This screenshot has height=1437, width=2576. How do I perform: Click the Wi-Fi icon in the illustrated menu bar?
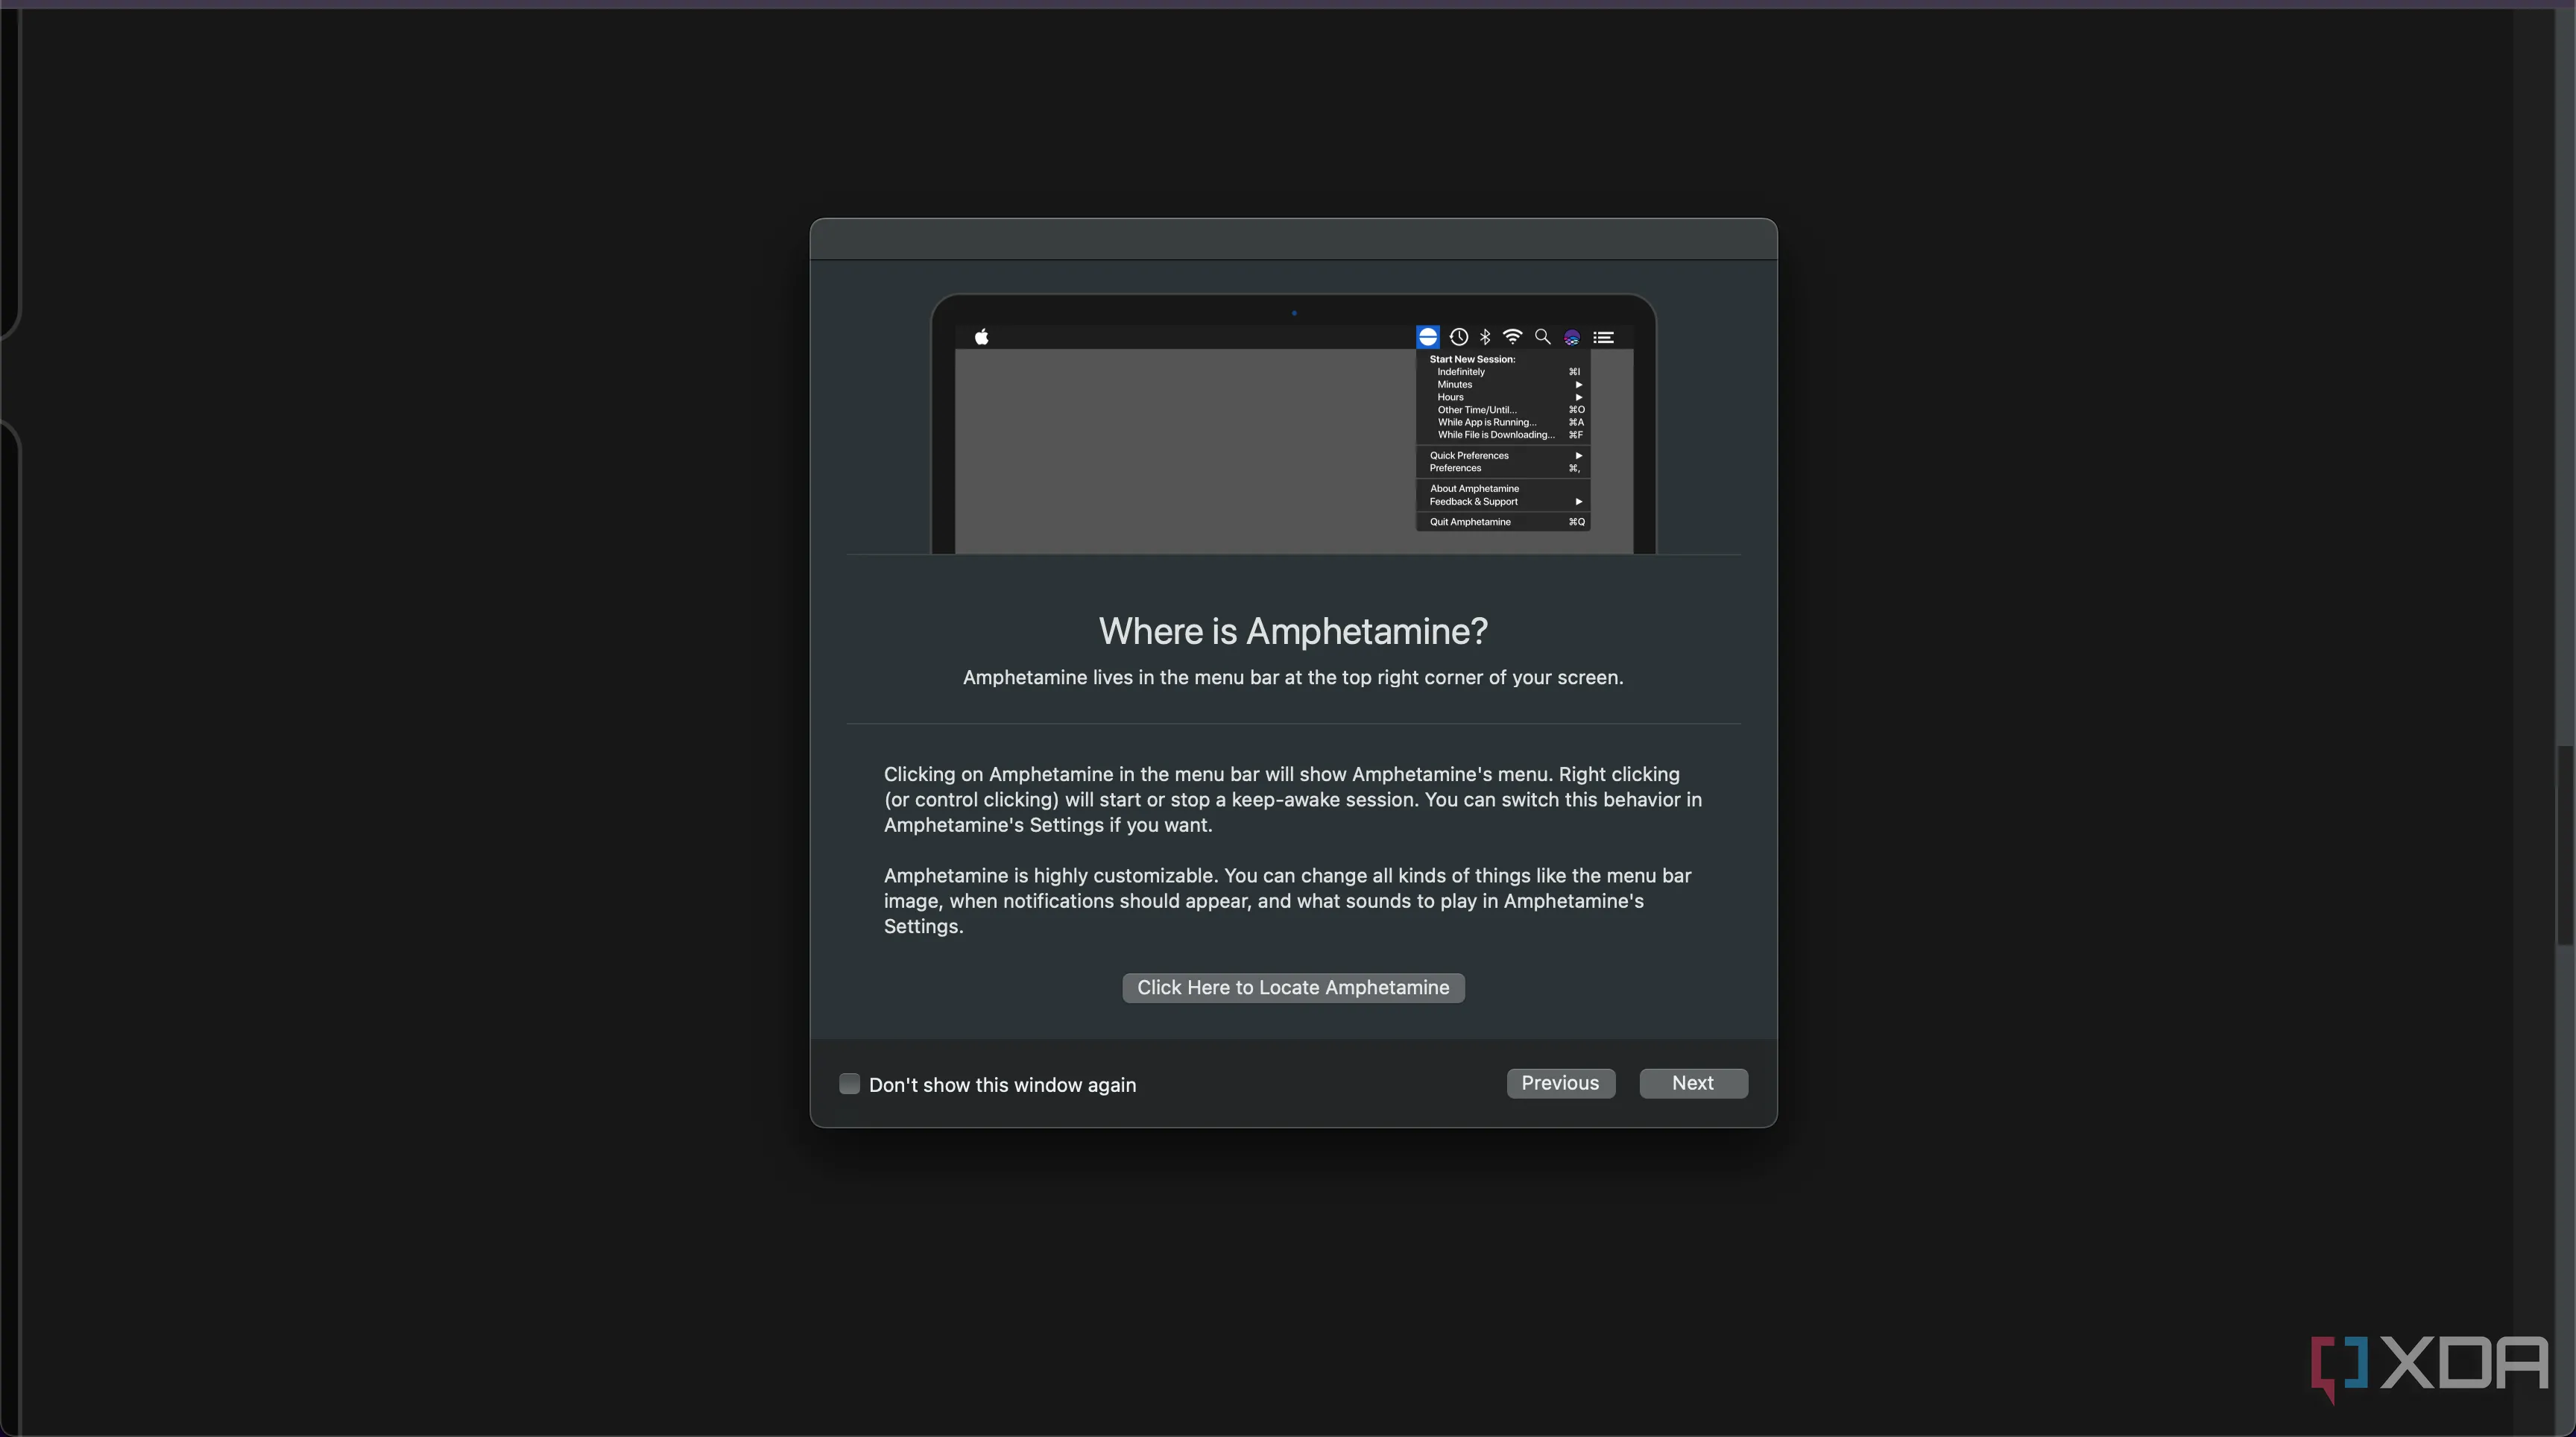(x=1513, y=337)
